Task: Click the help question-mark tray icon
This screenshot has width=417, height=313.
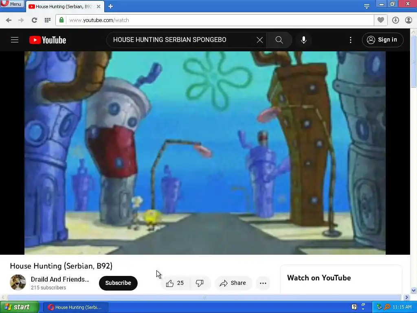Action: 354,307
